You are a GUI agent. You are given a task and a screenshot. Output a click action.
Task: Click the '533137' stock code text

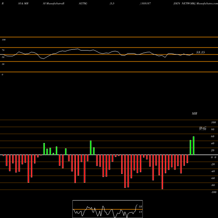click(146, 3)
